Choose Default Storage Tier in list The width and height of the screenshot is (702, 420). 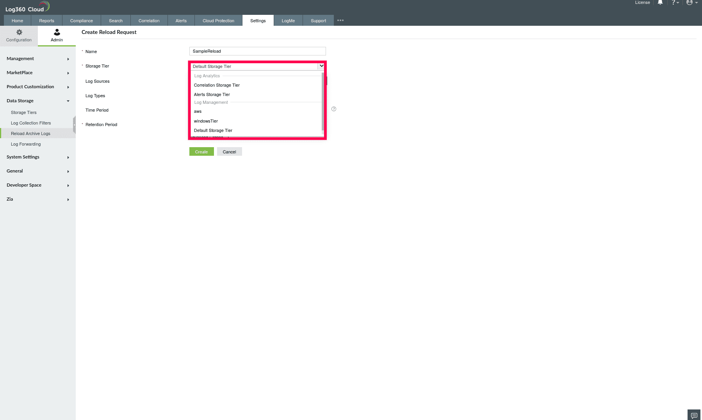pyautogui.click(x=256, y=130)
